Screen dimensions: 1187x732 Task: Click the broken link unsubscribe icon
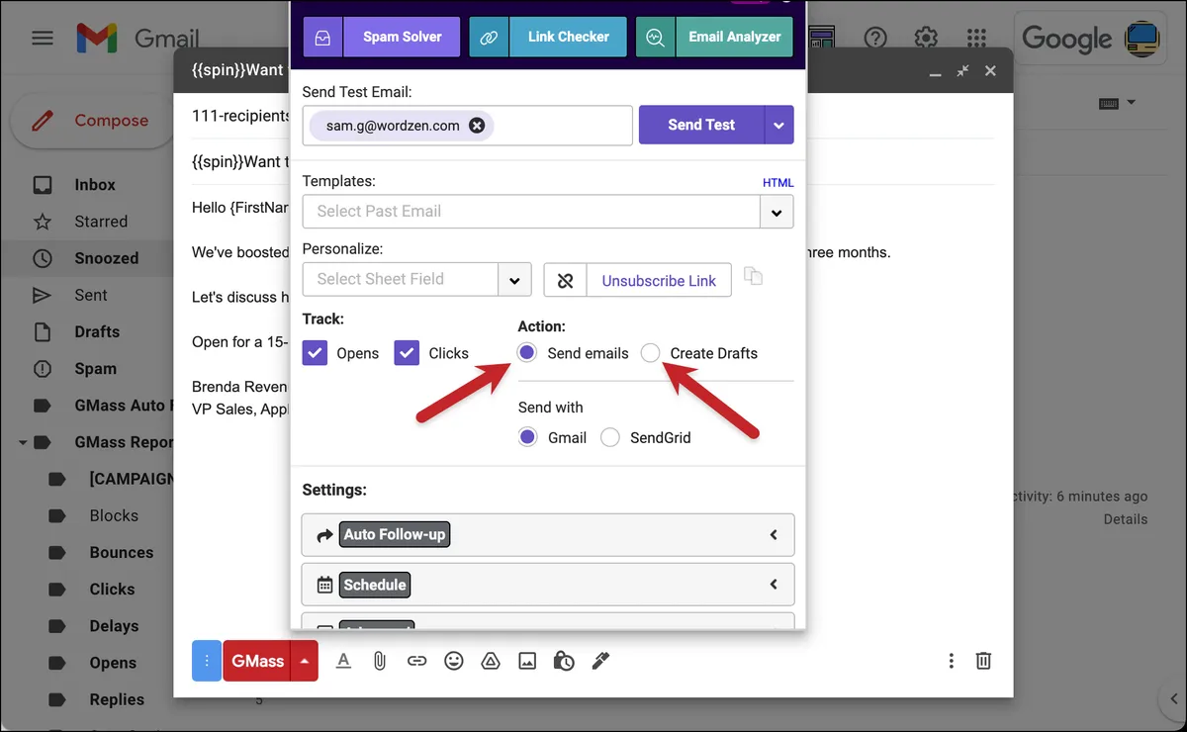[x=566, y=280]
